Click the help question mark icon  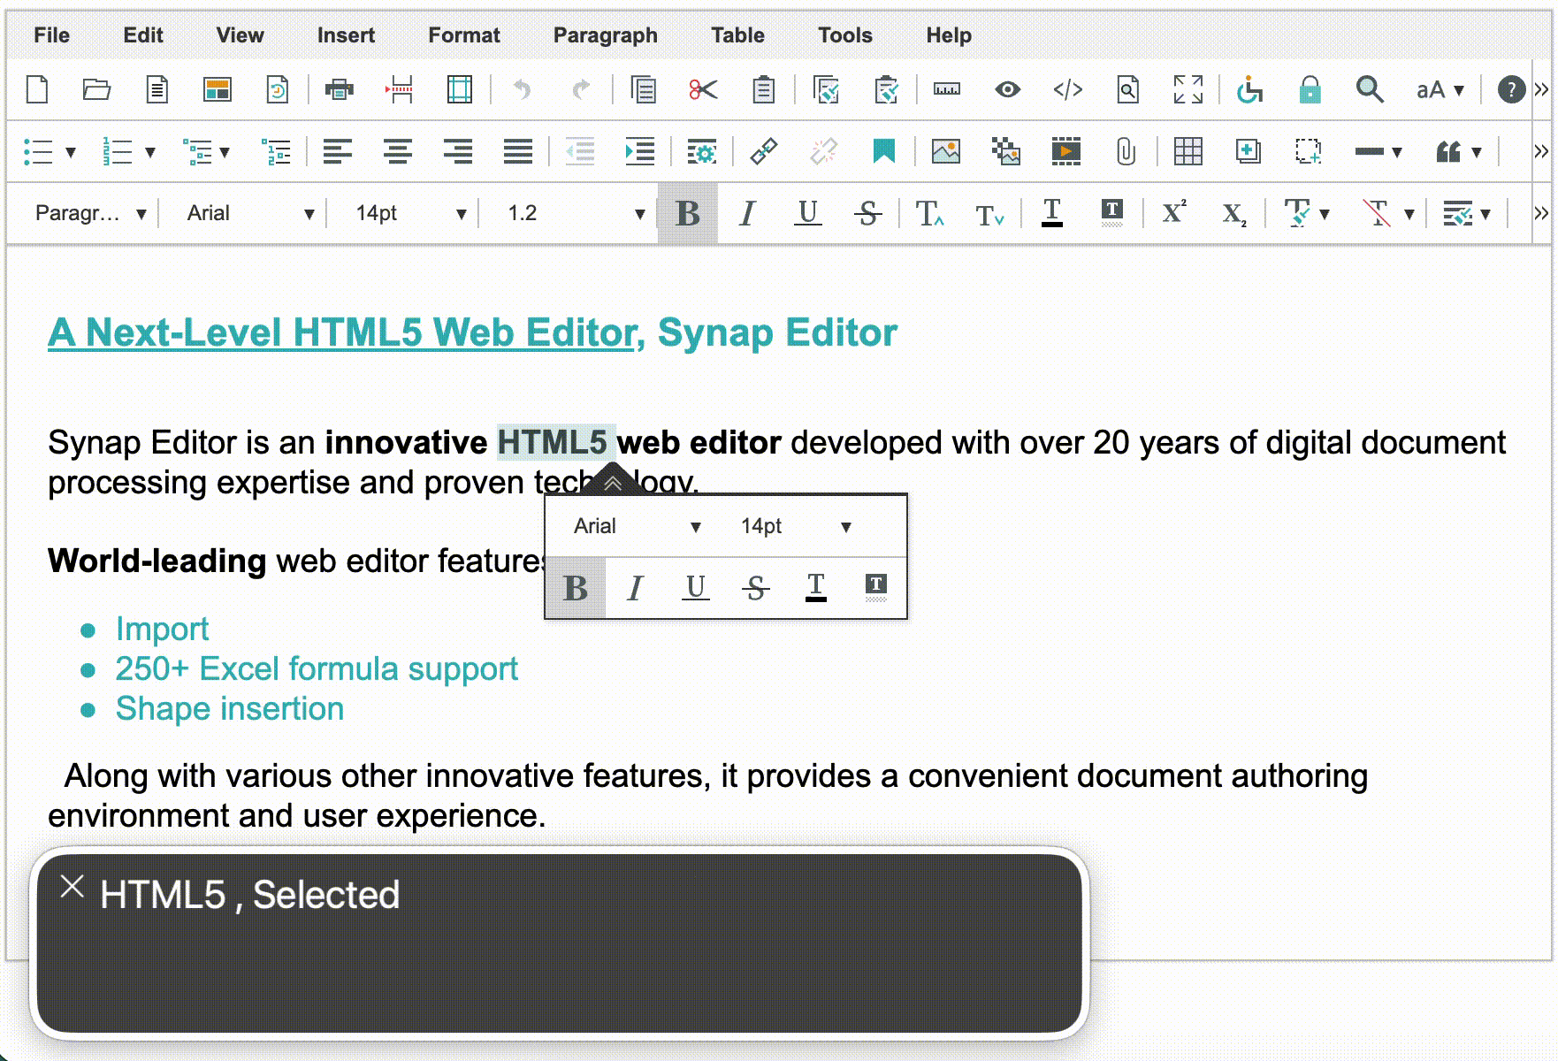(x=1511, y=89)
